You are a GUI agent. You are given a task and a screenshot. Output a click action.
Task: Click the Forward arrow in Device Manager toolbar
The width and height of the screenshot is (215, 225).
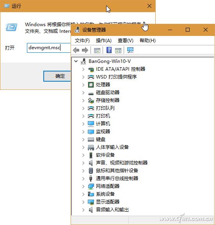(x=85, y=50)
